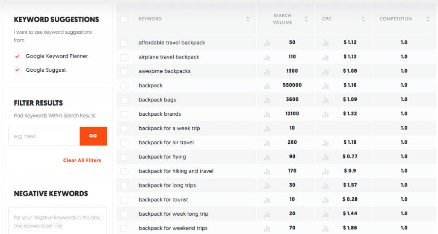Click the 12100 search volume value
This screenshot has height=234, width=438.
pyautogui.click(x=292, y=114)
